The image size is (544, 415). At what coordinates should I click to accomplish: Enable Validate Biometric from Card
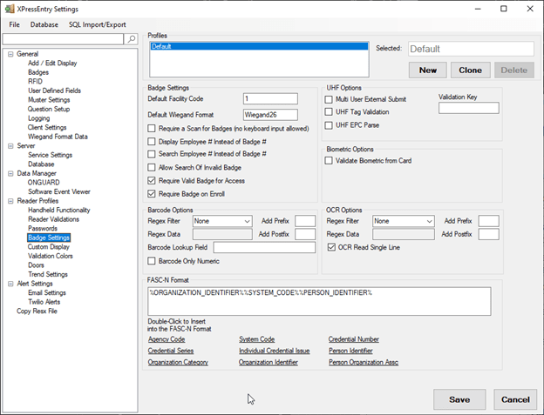pos(329,160)
